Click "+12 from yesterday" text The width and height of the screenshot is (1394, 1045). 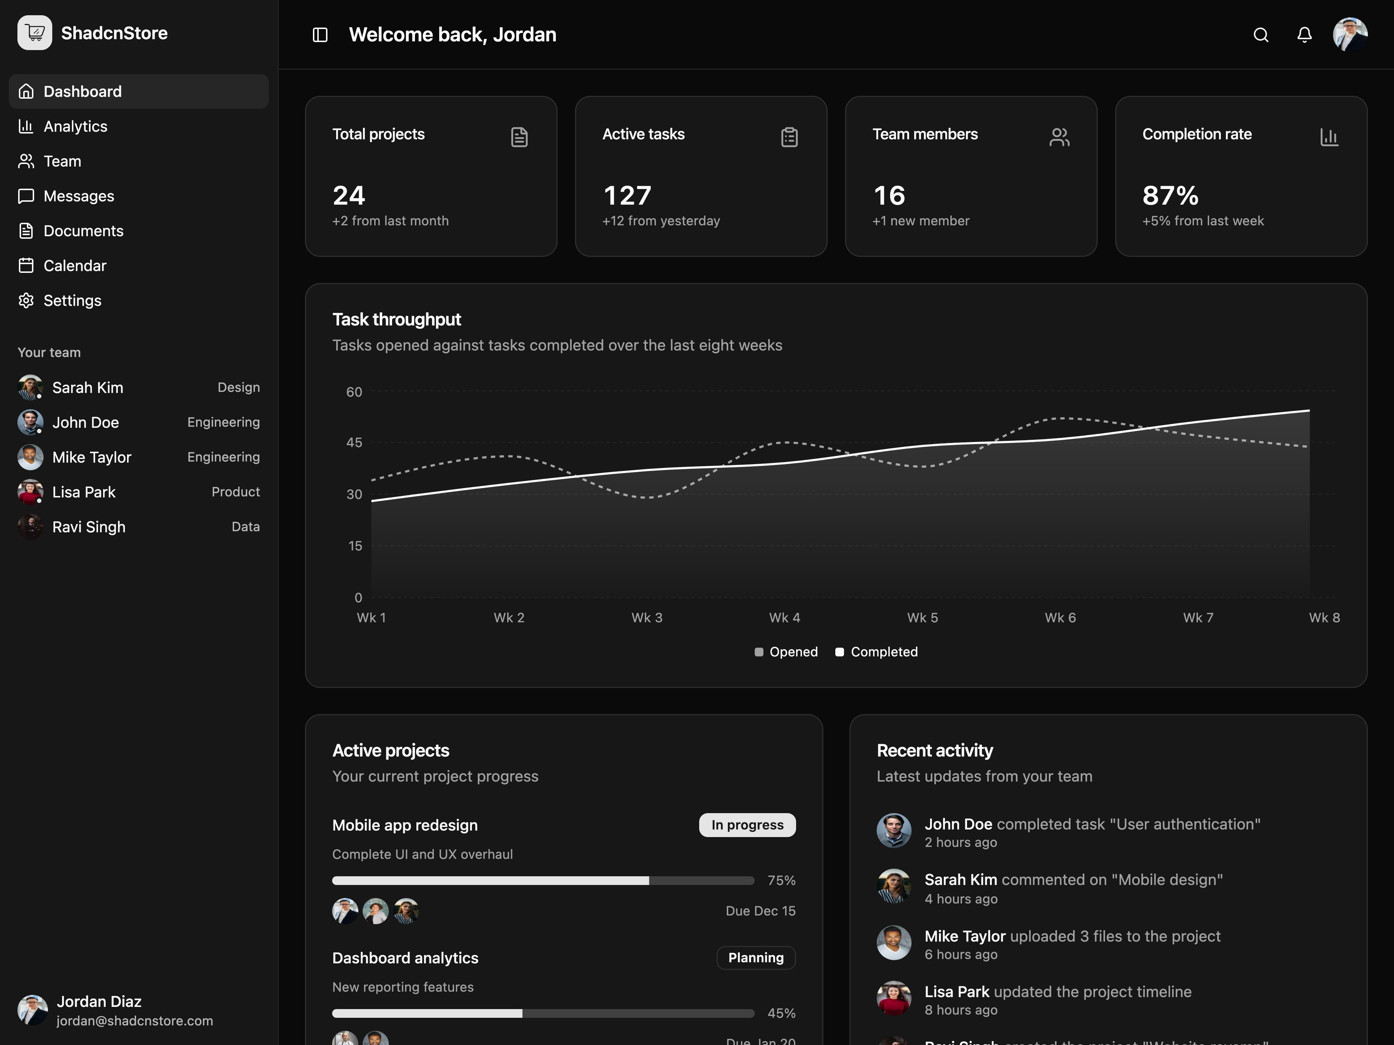(661, 221)
